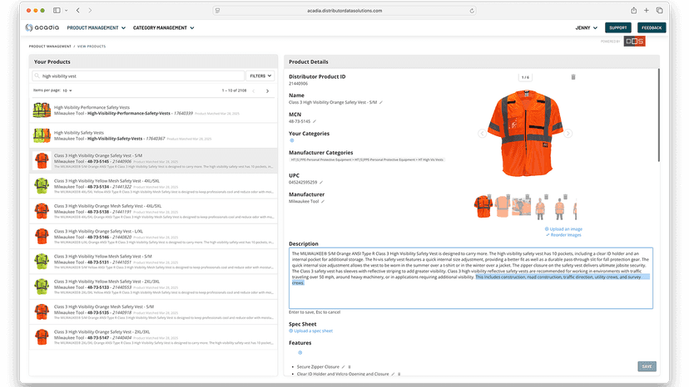Click Reorder Images link
This screenshot has width=689, height=387.
point(563,235)
